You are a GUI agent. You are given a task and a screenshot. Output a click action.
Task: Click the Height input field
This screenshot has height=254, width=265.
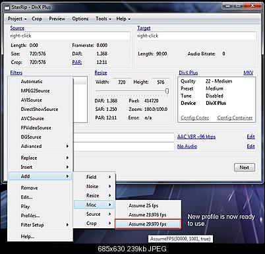[x=161, y=82]
